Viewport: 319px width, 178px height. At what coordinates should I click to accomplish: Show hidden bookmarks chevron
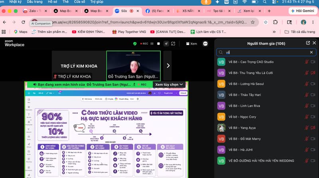[x=274, y=32]
